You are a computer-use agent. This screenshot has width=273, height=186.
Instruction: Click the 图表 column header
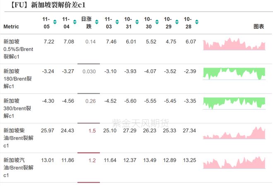click(x=259, y=26)
